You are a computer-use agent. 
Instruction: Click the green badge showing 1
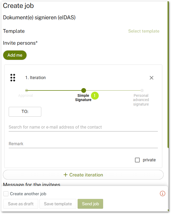[95, 95]
